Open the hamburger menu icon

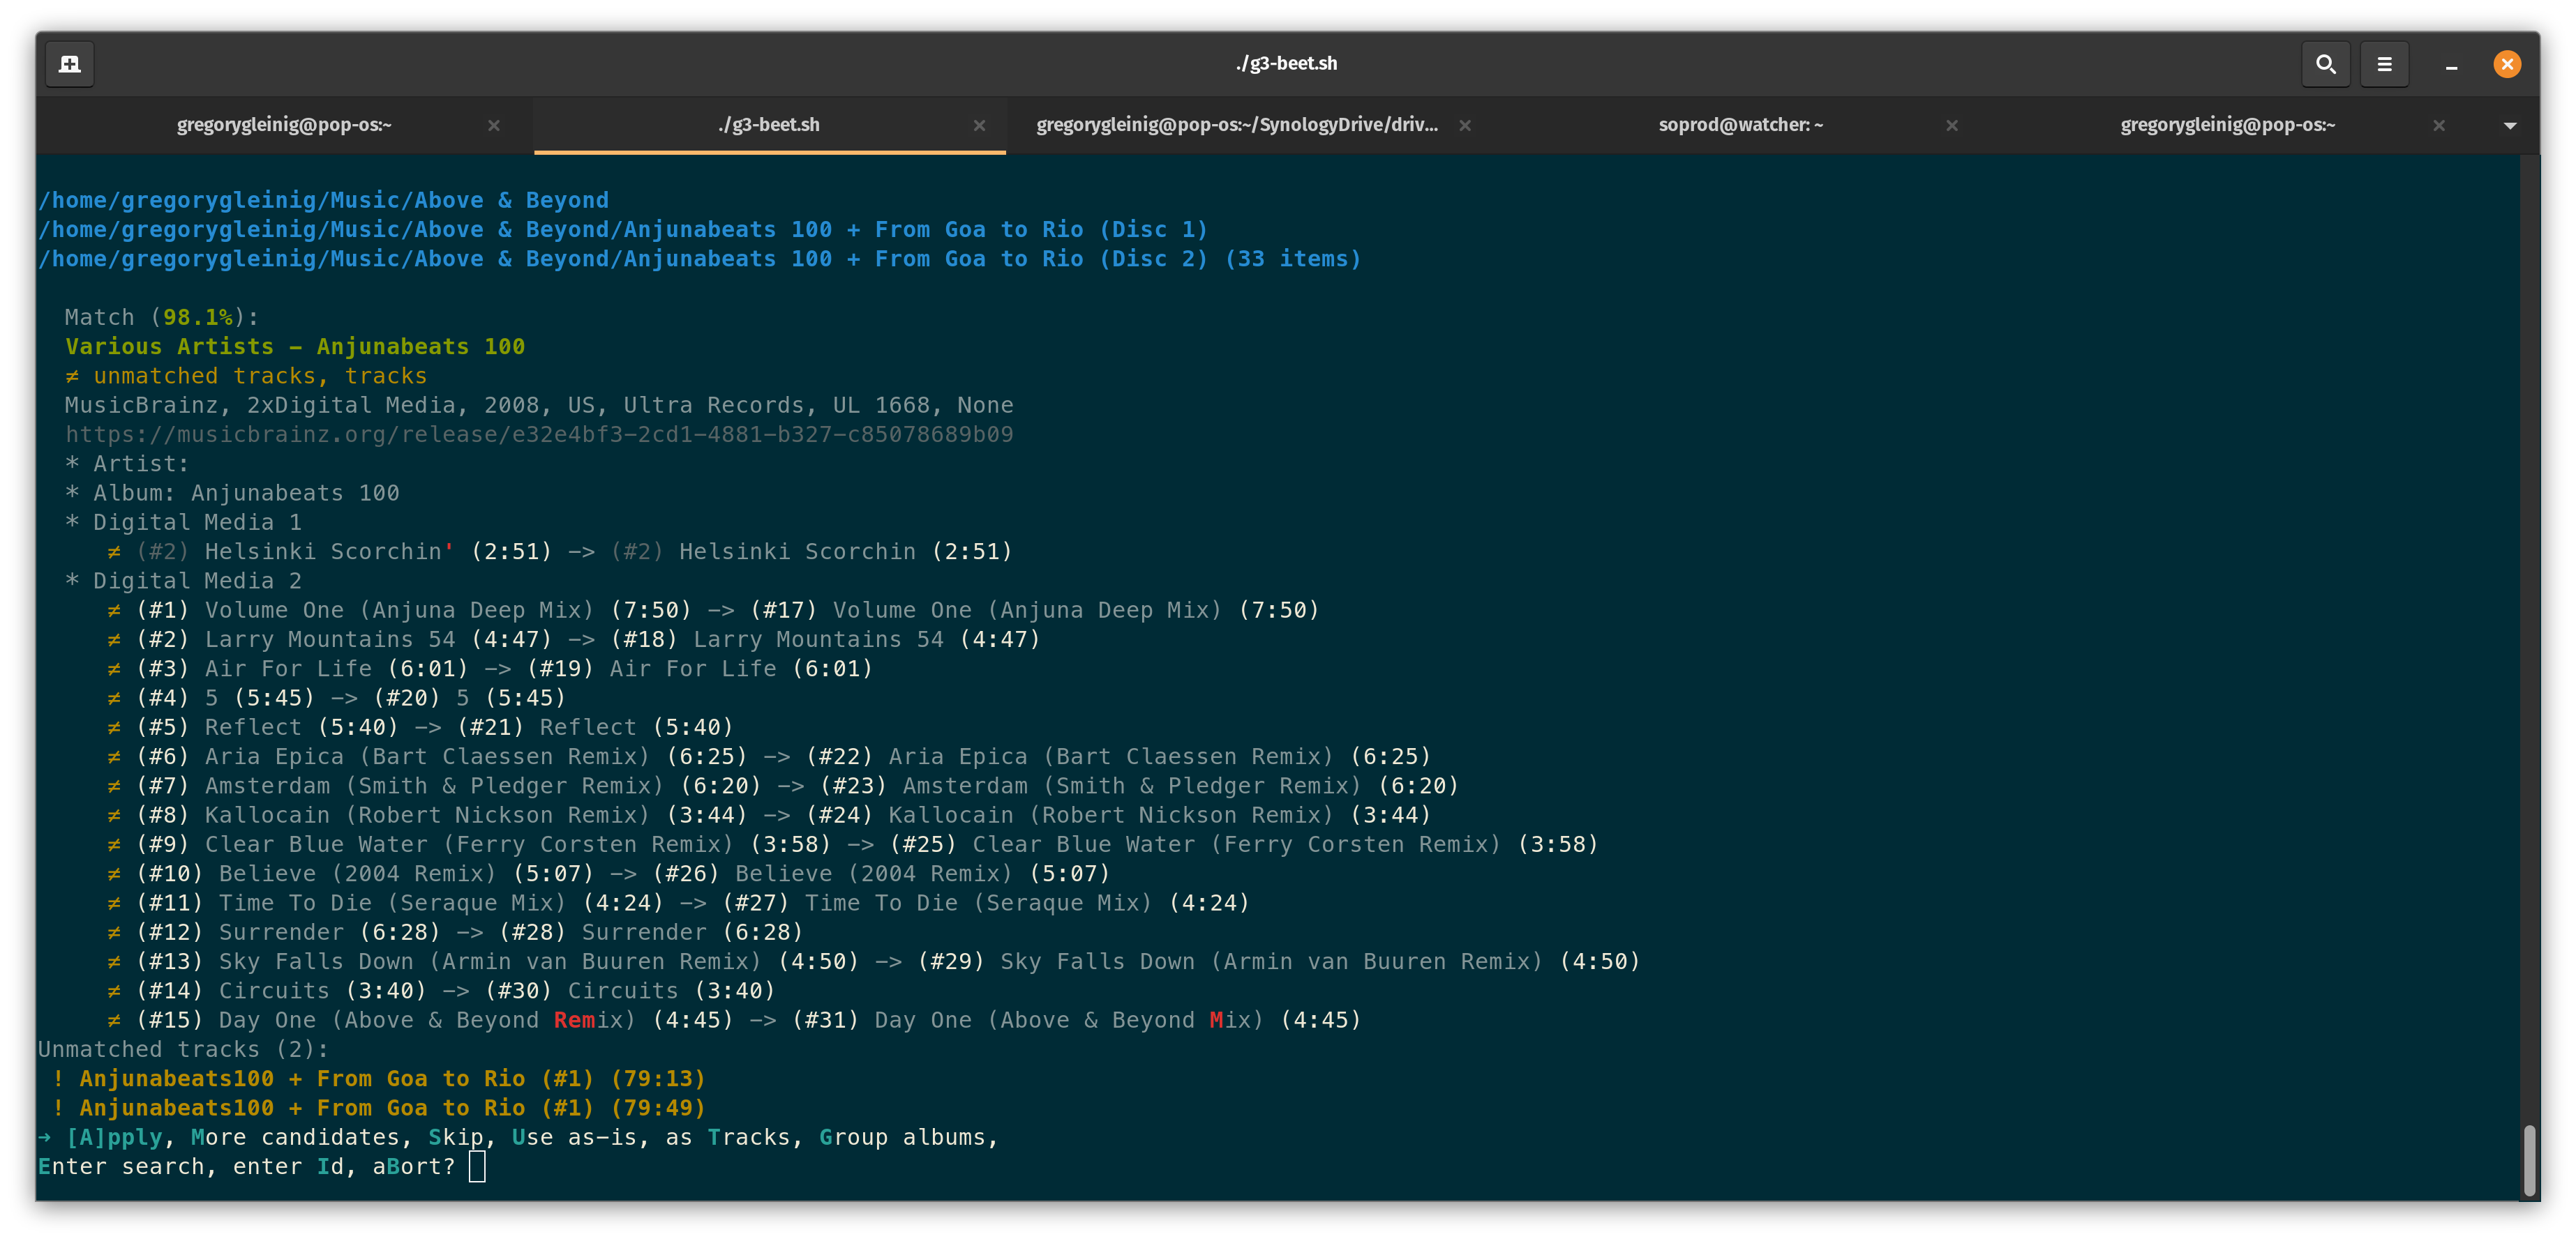click(2384, 64)
